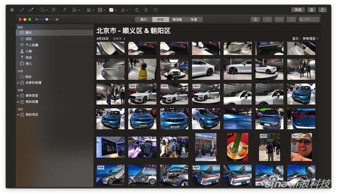Select the car interior tablet dashboard thumbnail
Image resolution: width=337 pixels, height=195 pixels.
click(x=142, y=147)
